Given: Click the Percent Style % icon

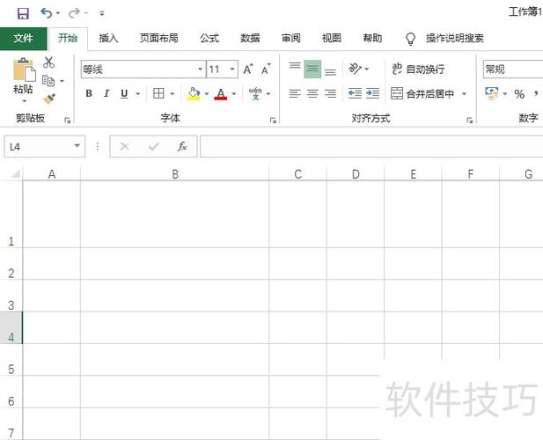Looking at the screenshot, I should coord(519,94).
